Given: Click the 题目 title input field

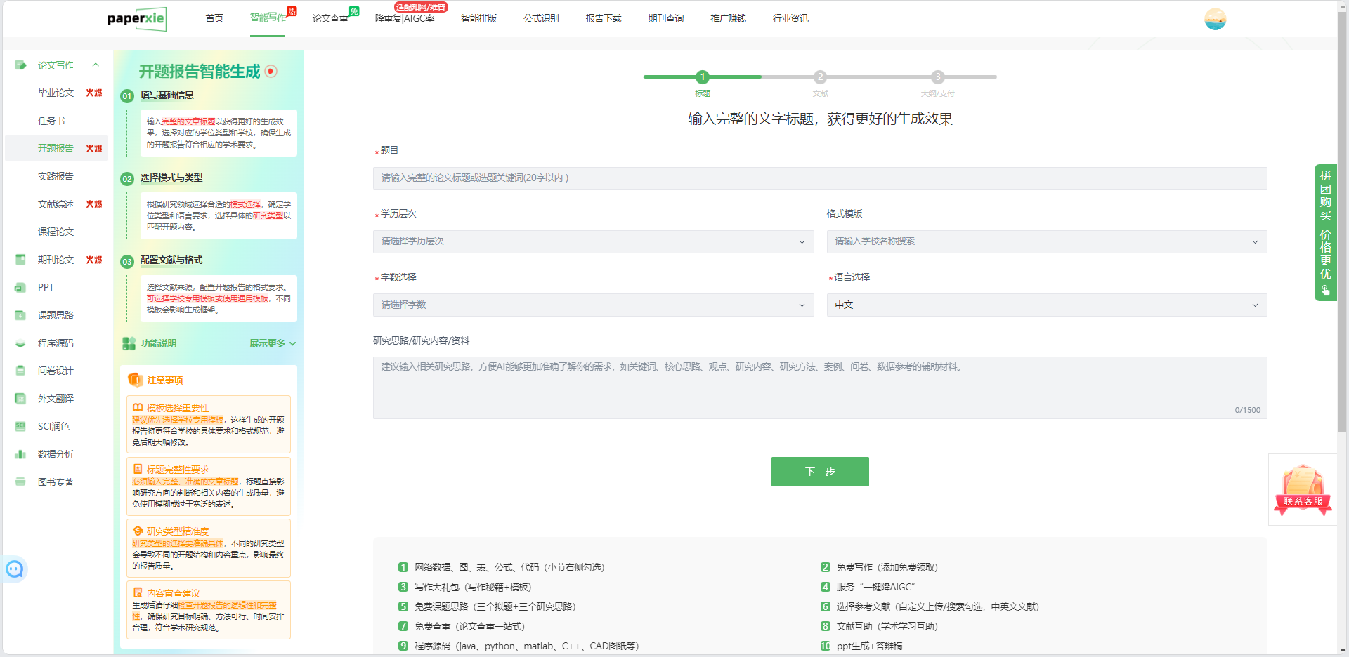Looking at the screenshot, I should (819, 178).
